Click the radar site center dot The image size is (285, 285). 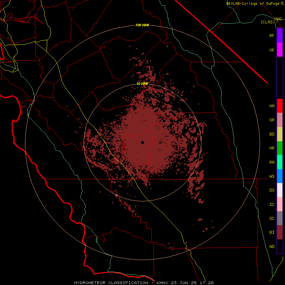[142, 142]
